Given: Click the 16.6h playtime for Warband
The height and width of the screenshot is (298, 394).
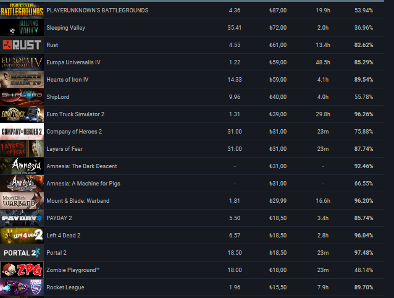Looking at the screenshot, I should coord(323,201).
